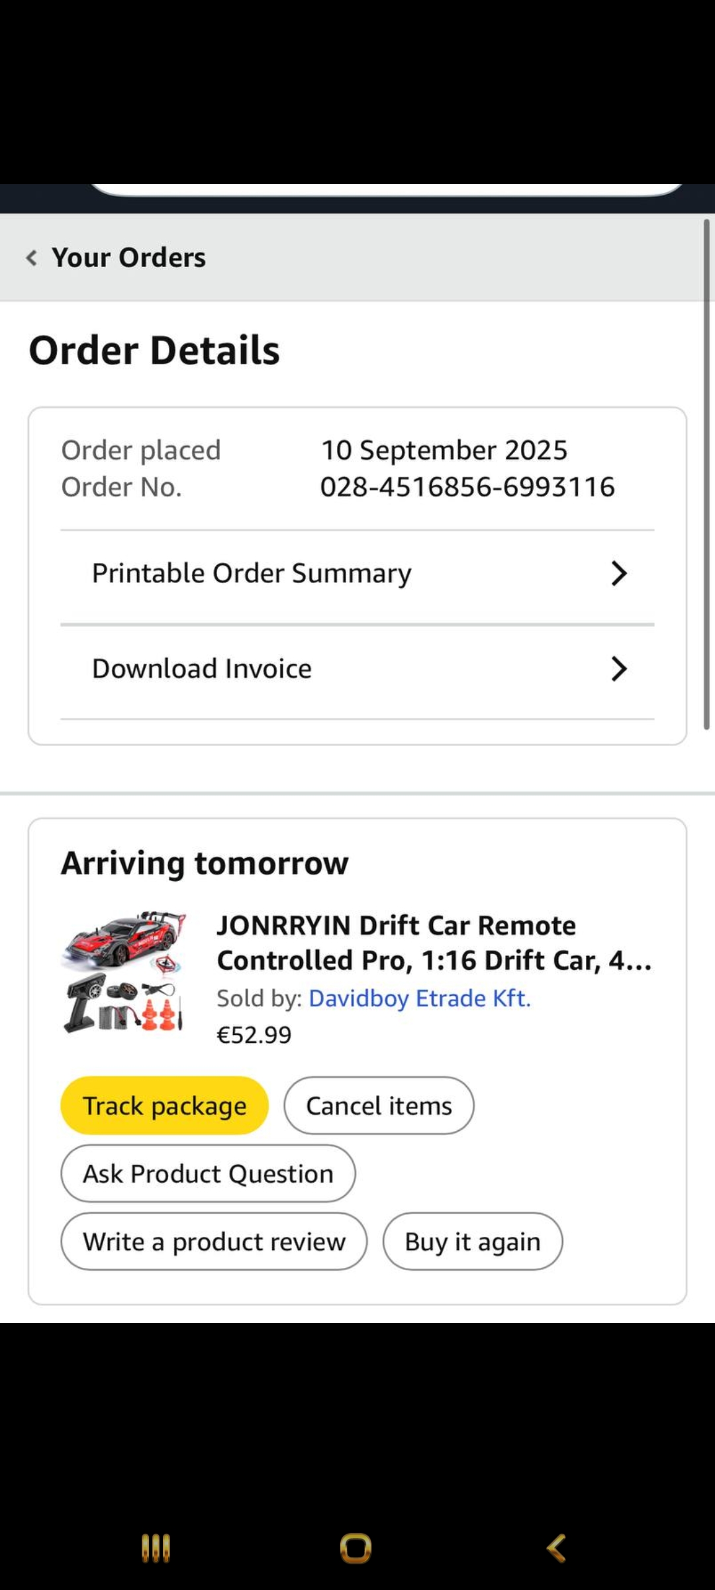
Task: Open Download Invoice row
Action: pyautogui.click(x=202, y=669)
